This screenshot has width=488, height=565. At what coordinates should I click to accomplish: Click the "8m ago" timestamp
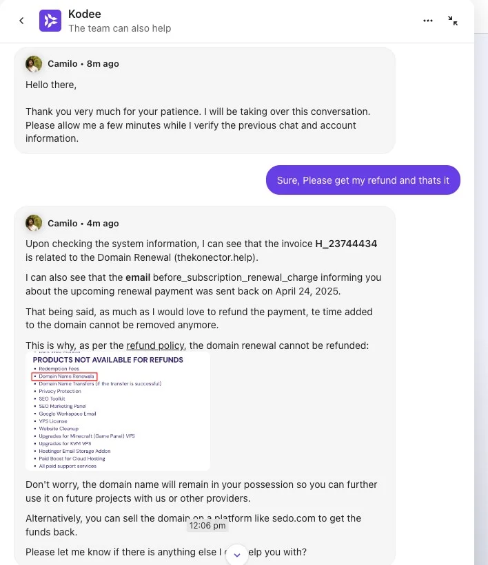103,64
